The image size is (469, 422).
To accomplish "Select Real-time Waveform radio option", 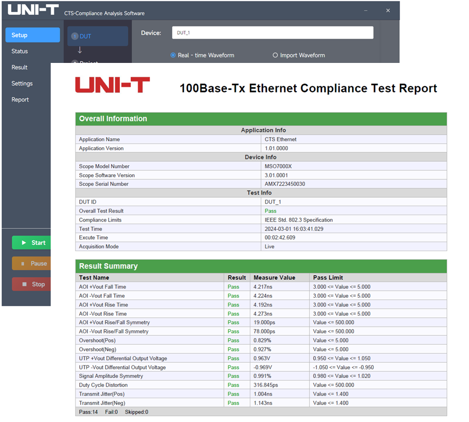I will point(202,55).
